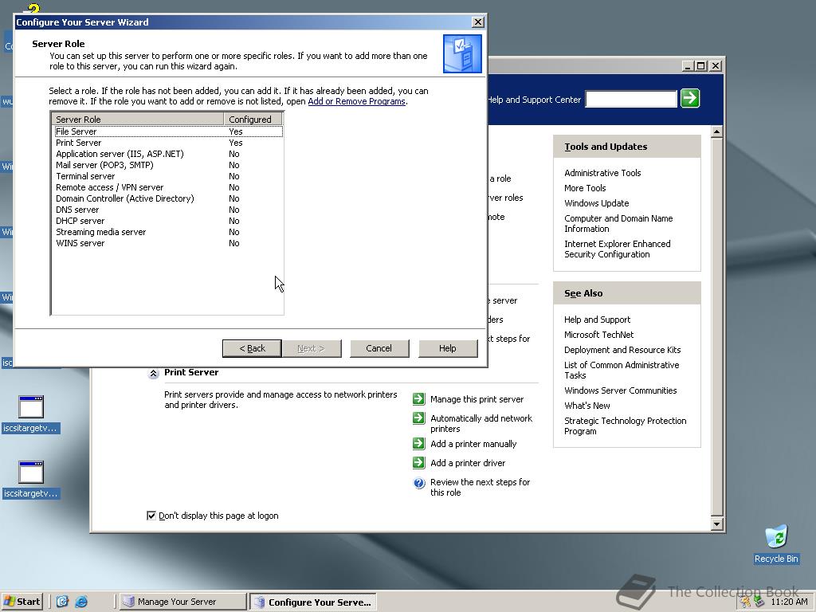The height and width of the screenshot is (612, 816).
Task: Click the green search arrow in Help Center
Action: pos(688,98)
